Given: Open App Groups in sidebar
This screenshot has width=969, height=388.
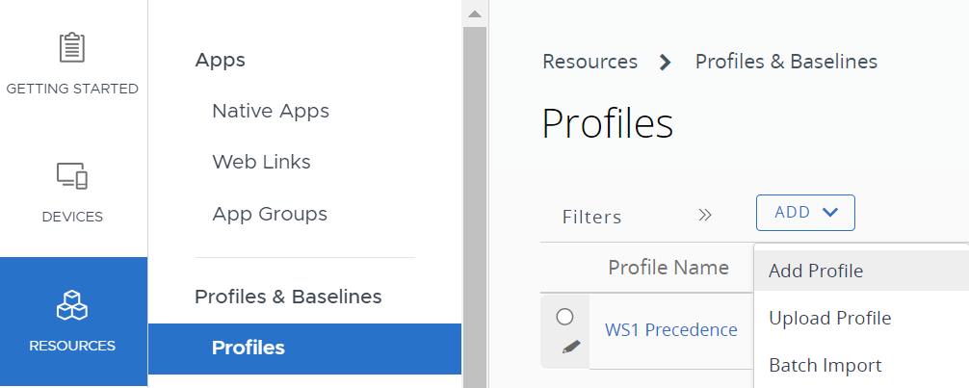Looking at the screenshot, I should pos(270,214).
